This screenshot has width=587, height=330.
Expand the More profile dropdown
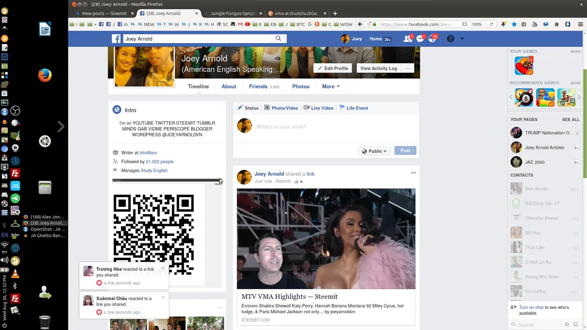tap(331, 86)
